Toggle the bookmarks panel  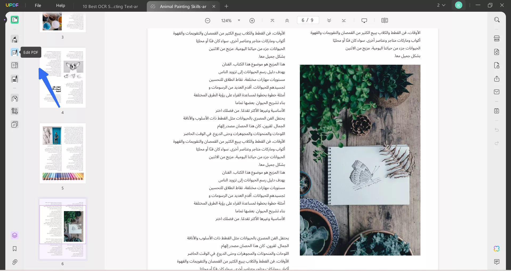(x=15, y=249)
